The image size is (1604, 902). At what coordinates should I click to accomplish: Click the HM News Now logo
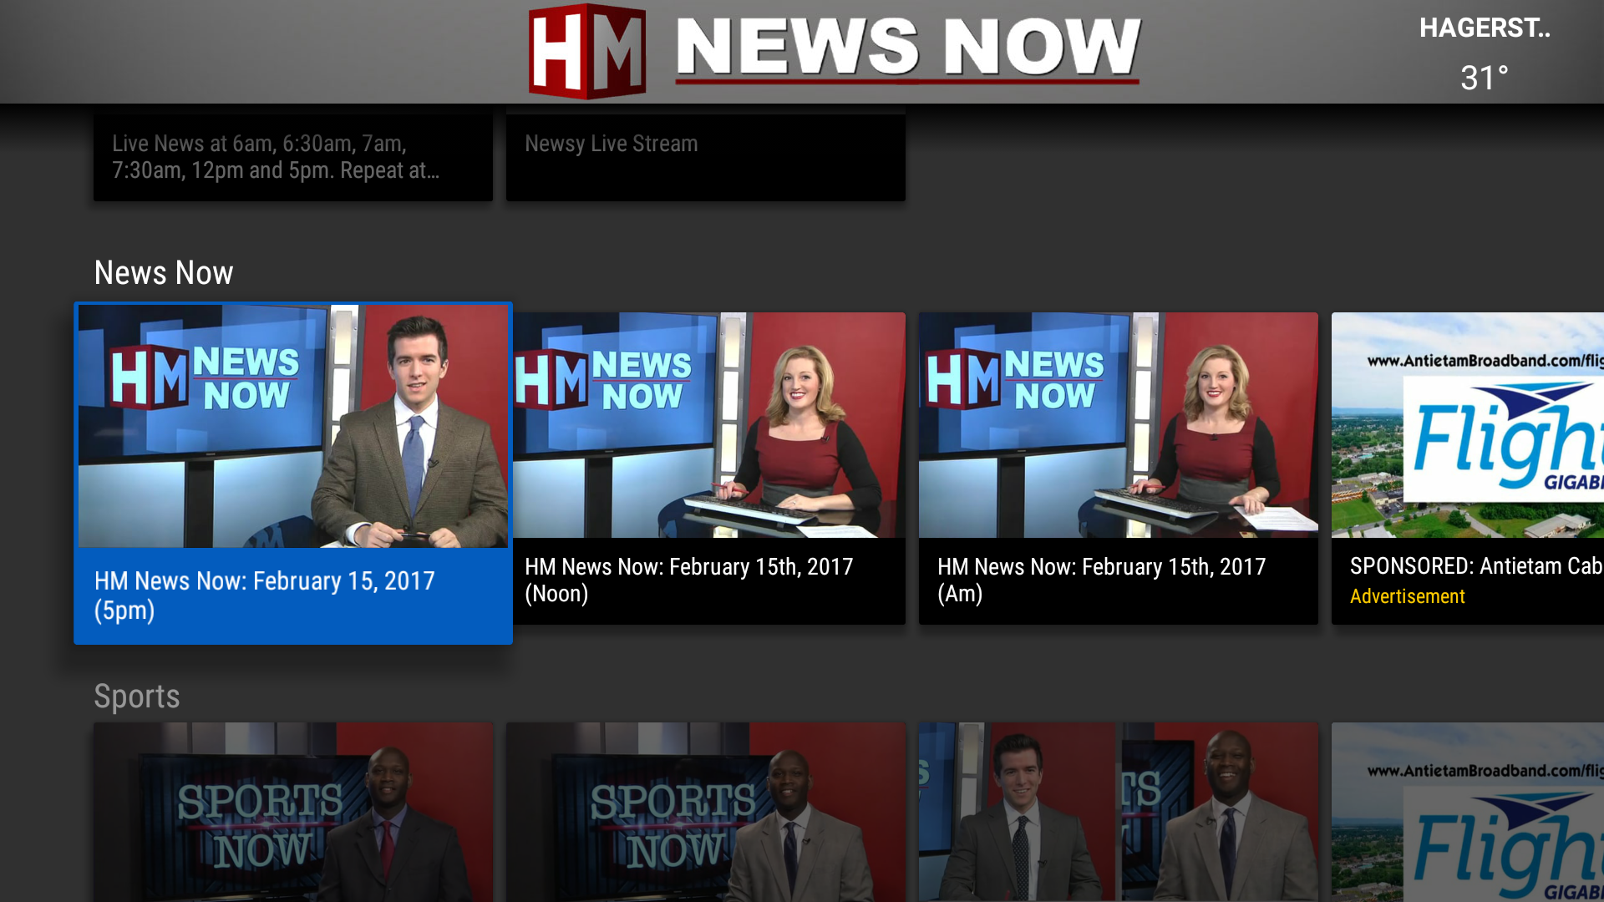point(834,50)
